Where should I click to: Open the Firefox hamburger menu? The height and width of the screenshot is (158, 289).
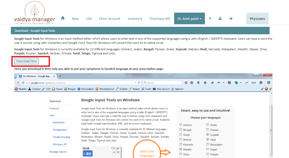[269, 82]
